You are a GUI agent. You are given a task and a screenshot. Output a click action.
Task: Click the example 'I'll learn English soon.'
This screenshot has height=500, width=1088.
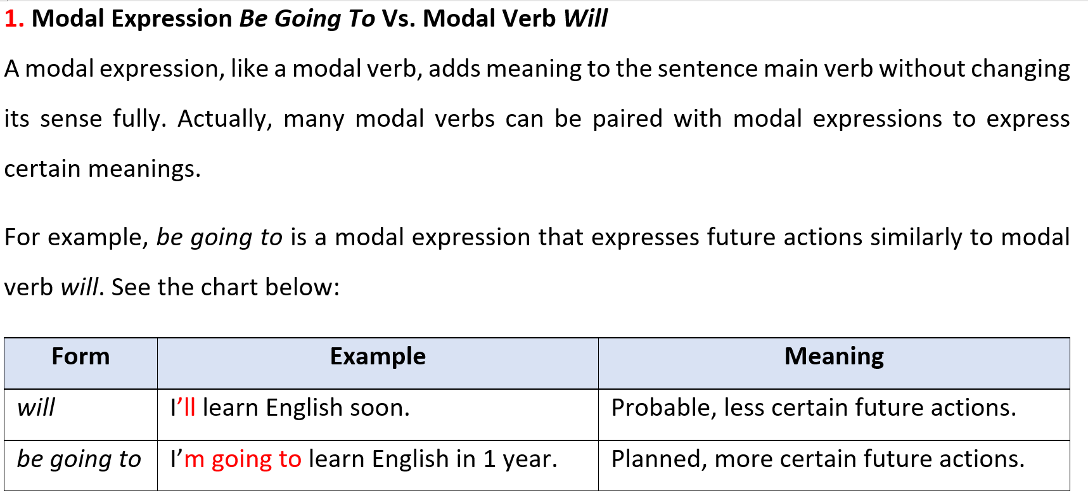pos(290,408)
